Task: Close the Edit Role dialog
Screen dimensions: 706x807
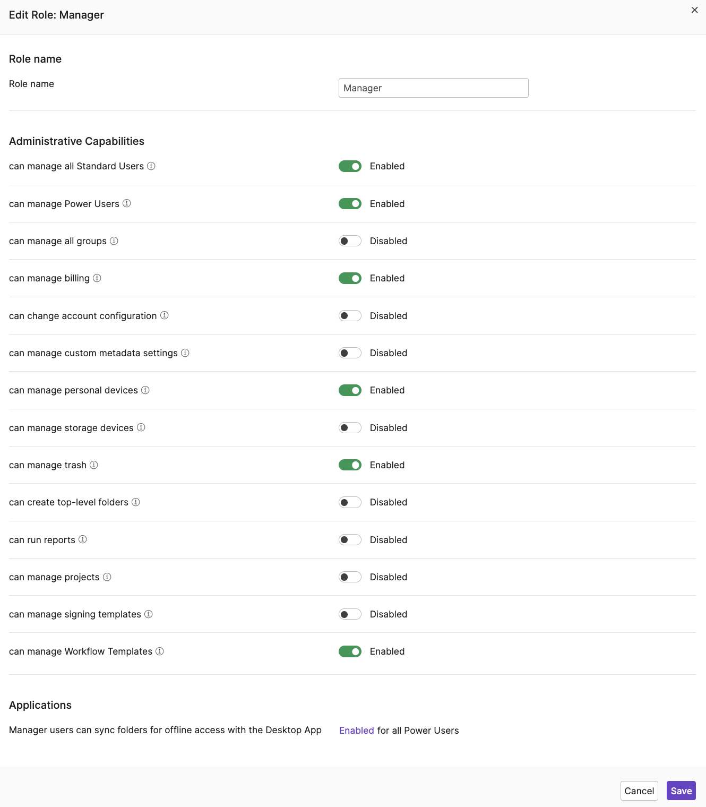Action: (x=694, y=10)
